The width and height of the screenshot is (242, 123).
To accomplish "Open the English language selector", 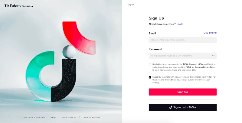I will point(131,5).
